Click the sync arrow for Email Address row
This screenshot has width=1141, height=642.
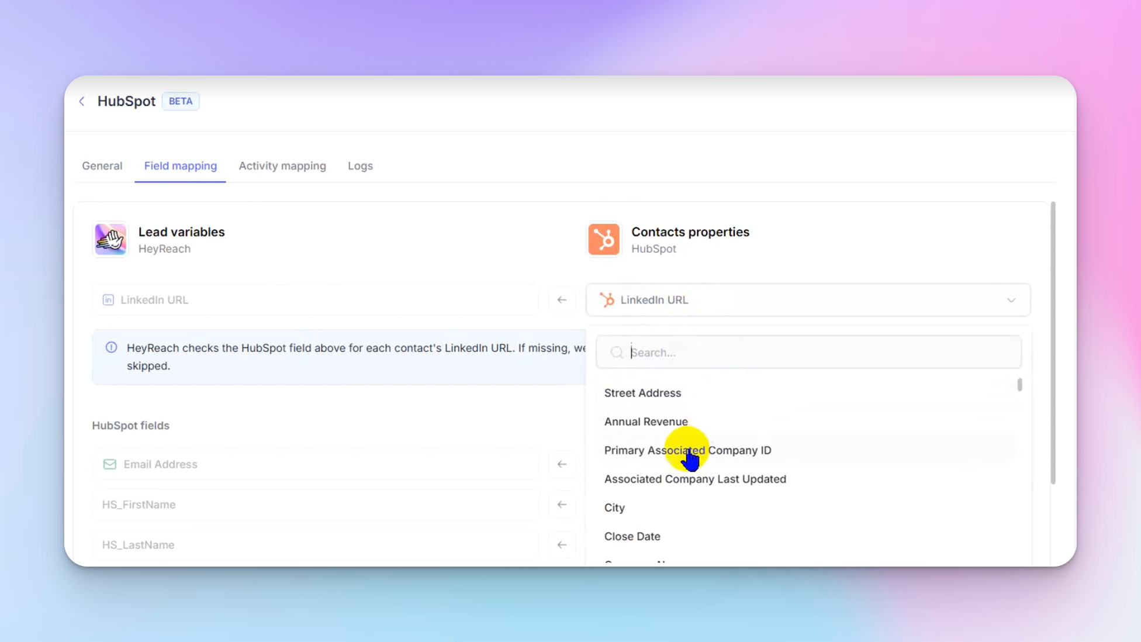pyautogui.click(x=562, y=464)
